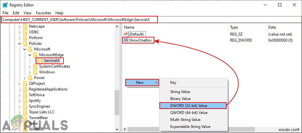
Task: Choose Multi-String Value from the submenu
Action: click(x=193, y=120)
